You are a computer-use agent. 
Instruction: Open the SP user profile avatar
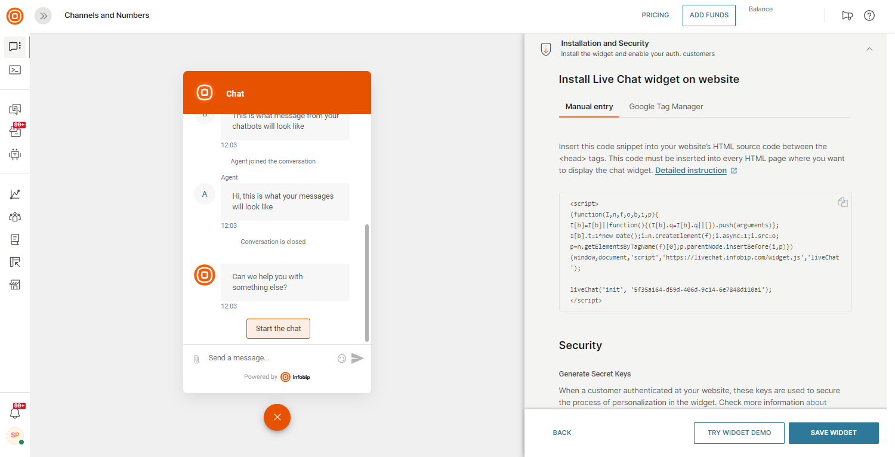(x=15, y=436)
